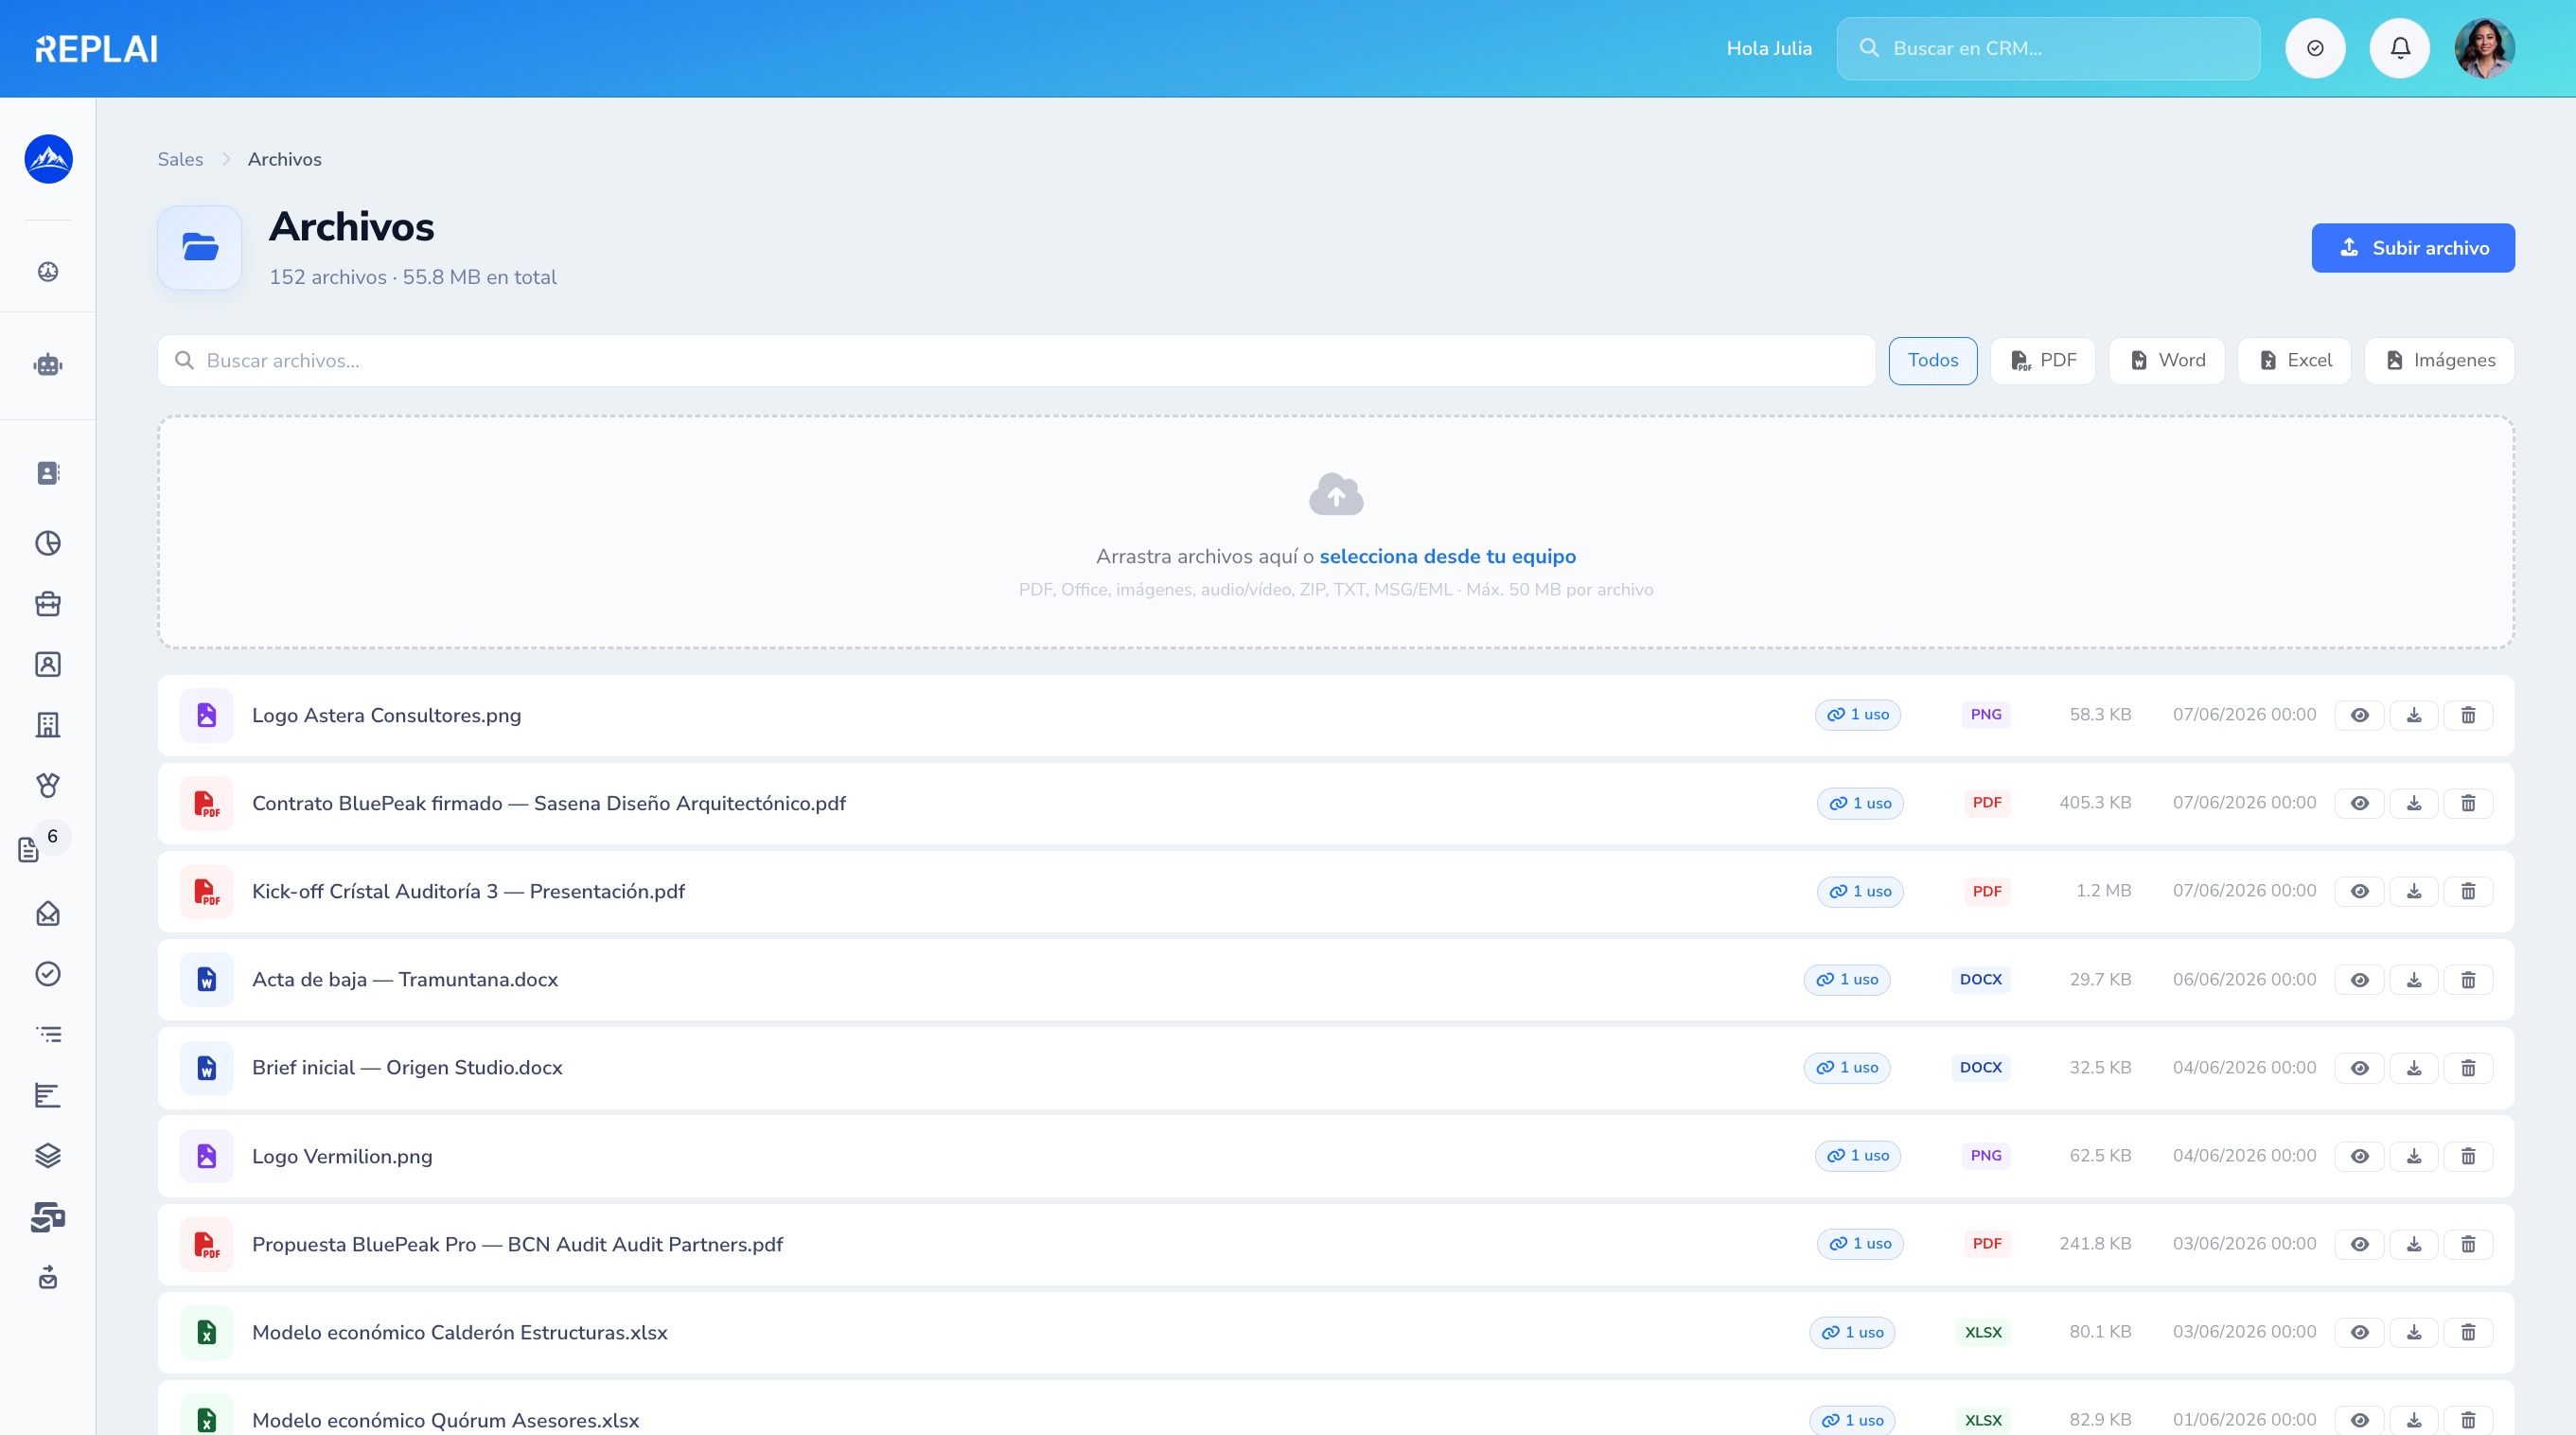Download Contrato BluePeak firmado PDF

point(2414,803)
